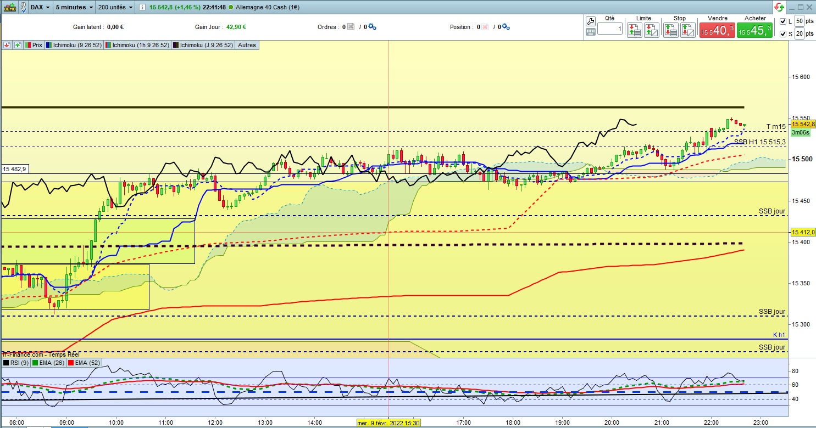The width and height of the screenshot is (816, 428).
Task: Click the pin icon beside DAX
Action: coord(24,7)
